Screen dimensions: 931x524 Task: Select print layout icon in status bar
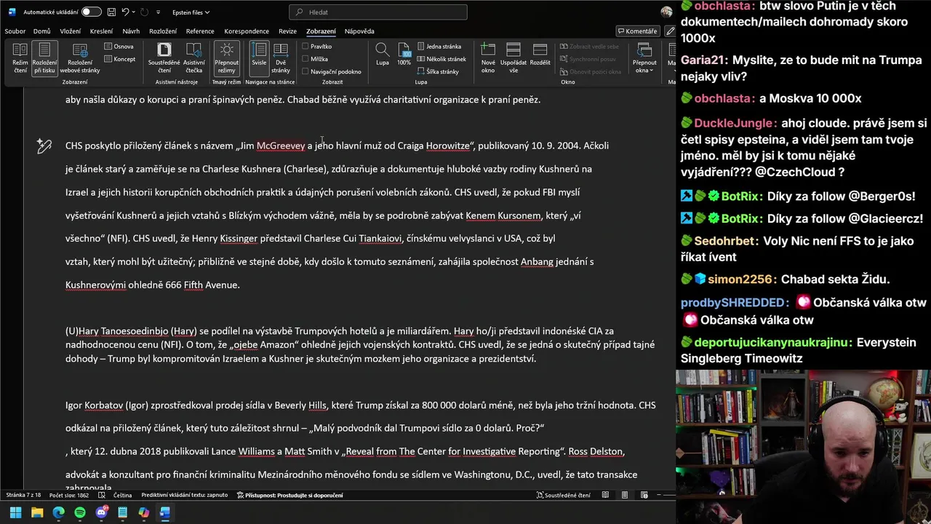pyautogui.click(x=625, y=495)
